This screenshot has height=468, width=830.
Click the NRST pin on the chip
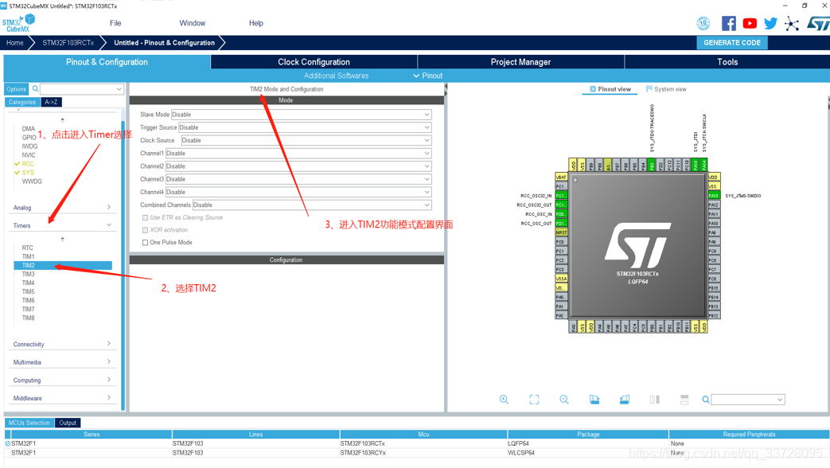561,232
